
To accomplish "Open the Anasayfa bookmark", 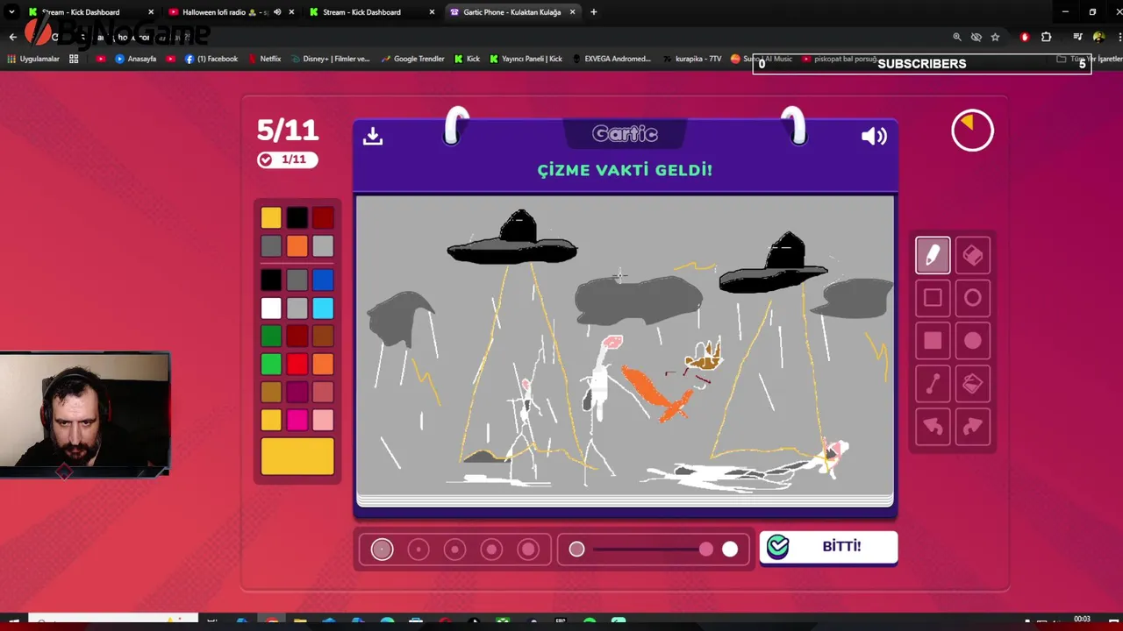I will tap(135, 59).
